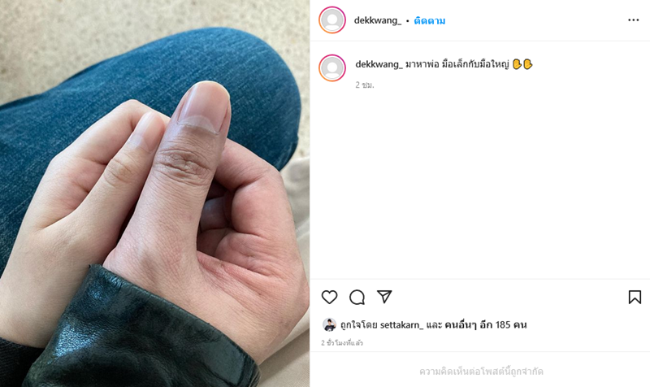Click the holding hands photo
Viewport: 650px width, 387px height.
(x=154, y=193)
